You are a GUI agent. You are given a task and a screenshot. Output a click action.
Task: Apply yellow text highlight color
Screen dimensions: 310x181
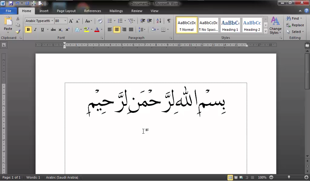[86, 30]
